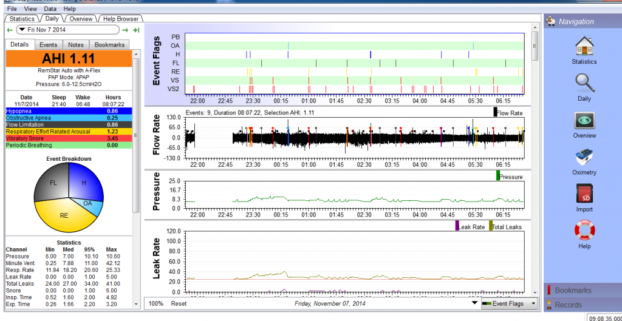Switch to the Statistics tab

[x=22, y=19]
